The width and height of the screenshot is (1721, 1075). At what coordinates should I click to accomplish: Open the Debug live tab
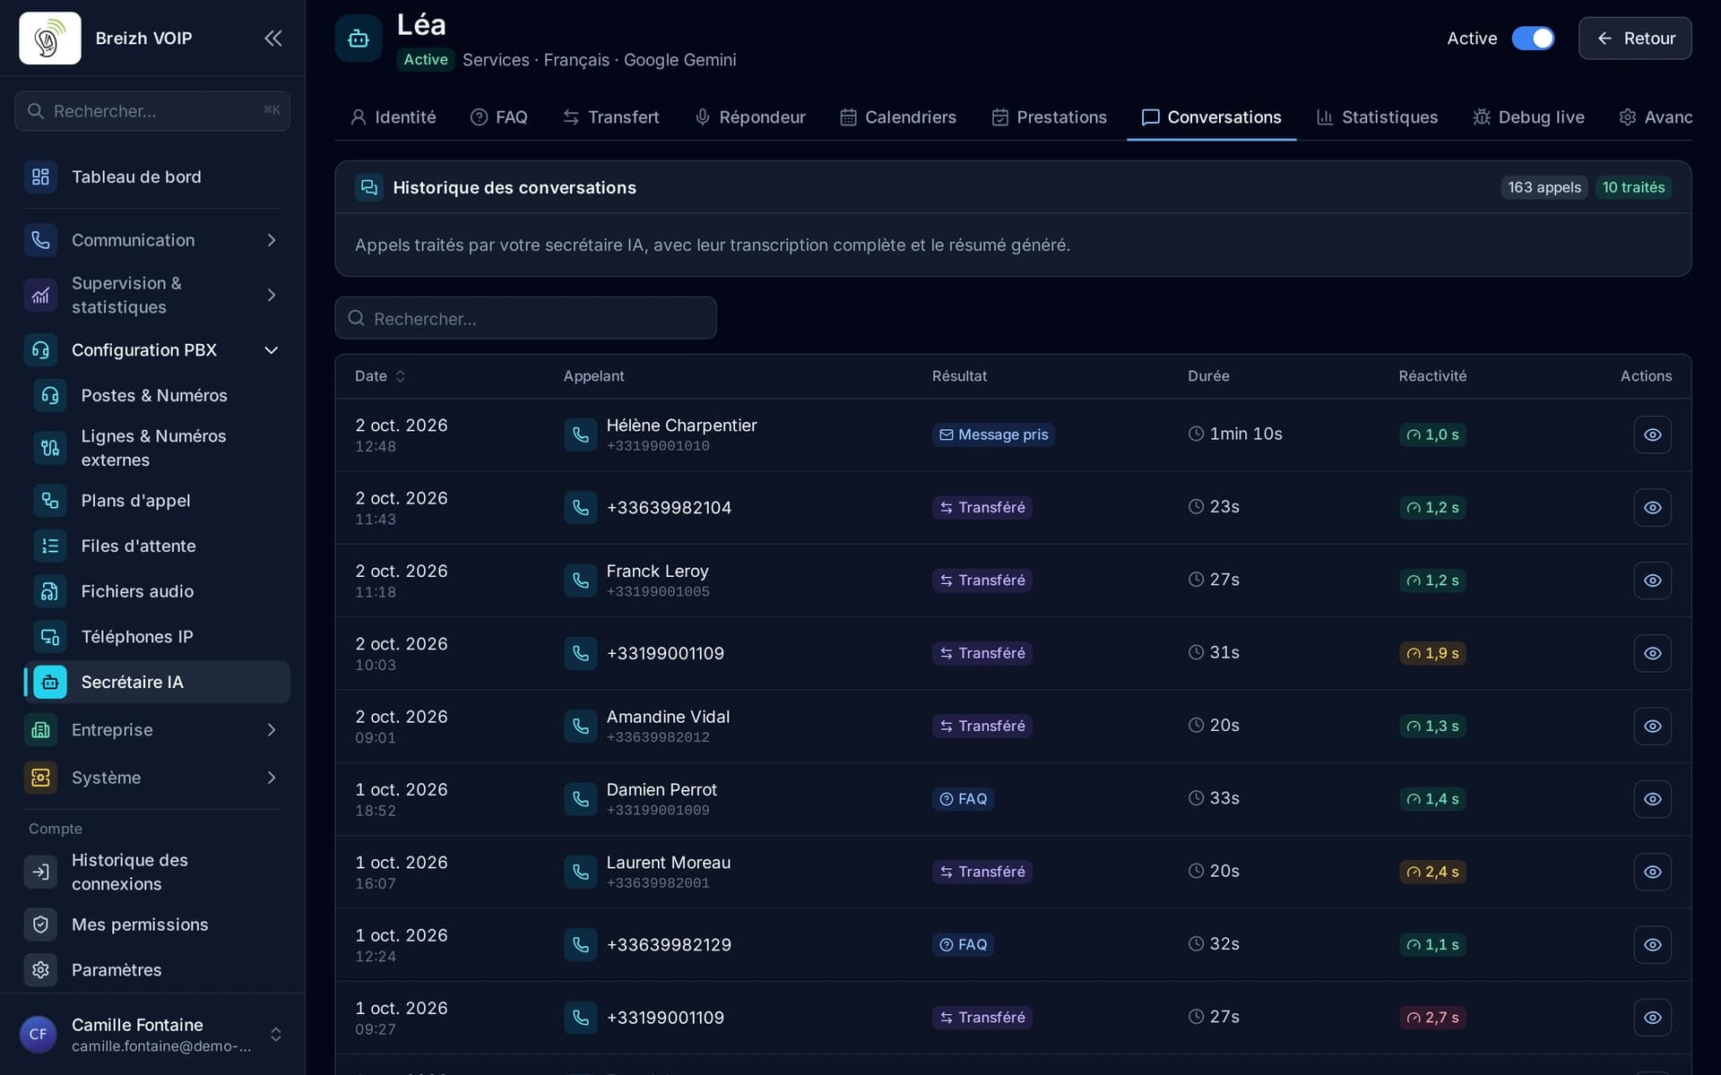pyautogui.click(x=1528, y=117)
